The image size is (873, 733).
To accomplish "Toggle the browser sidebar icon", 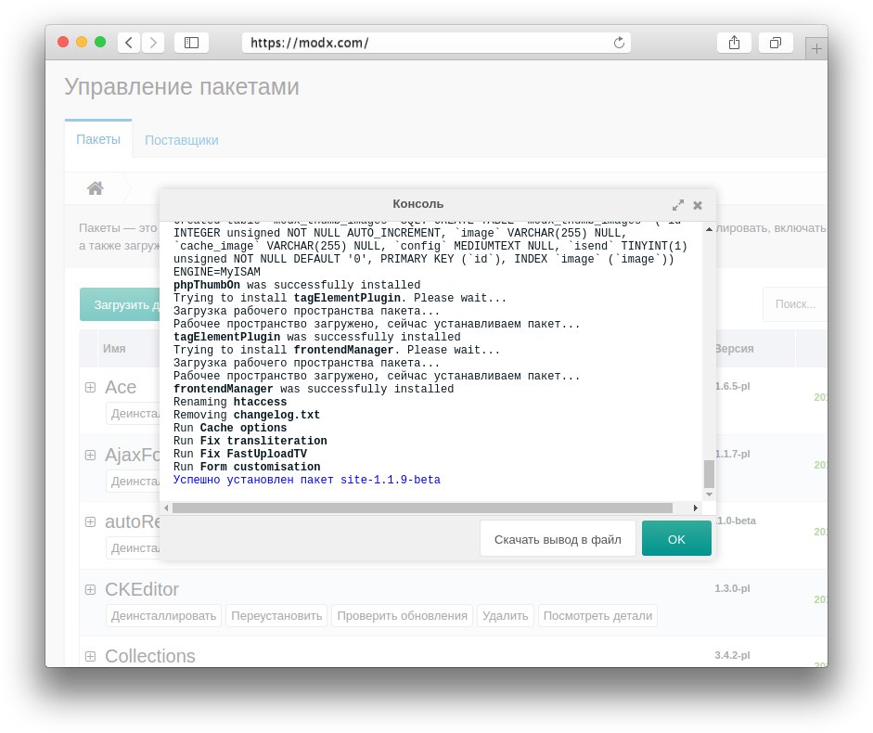I will tap(191, 43).
